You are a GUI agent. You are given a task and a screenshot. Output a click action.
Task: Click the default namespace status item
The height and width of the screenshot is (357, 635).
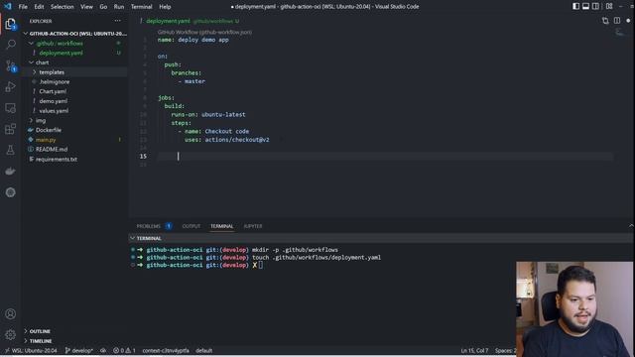(x=203, y=350)
